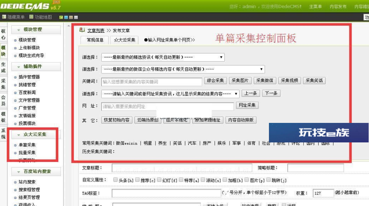This screenshot has width=369, height=206.
Task: Focus the 文章标题 input field
Action: pyautogui.click(x=182, y=168)
